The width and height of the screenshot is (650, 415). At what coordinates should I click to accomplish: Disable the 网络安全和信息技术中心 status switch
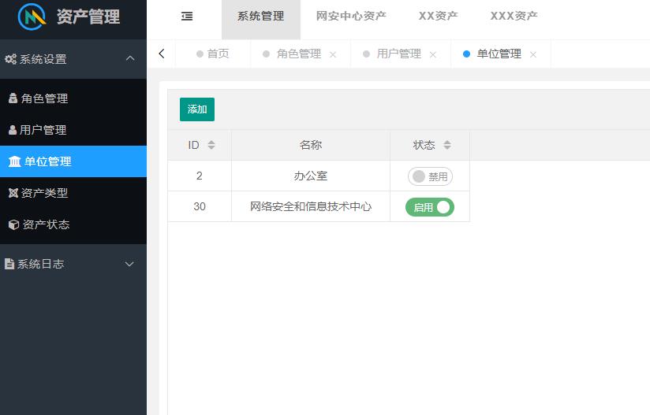tap(430, 207)
